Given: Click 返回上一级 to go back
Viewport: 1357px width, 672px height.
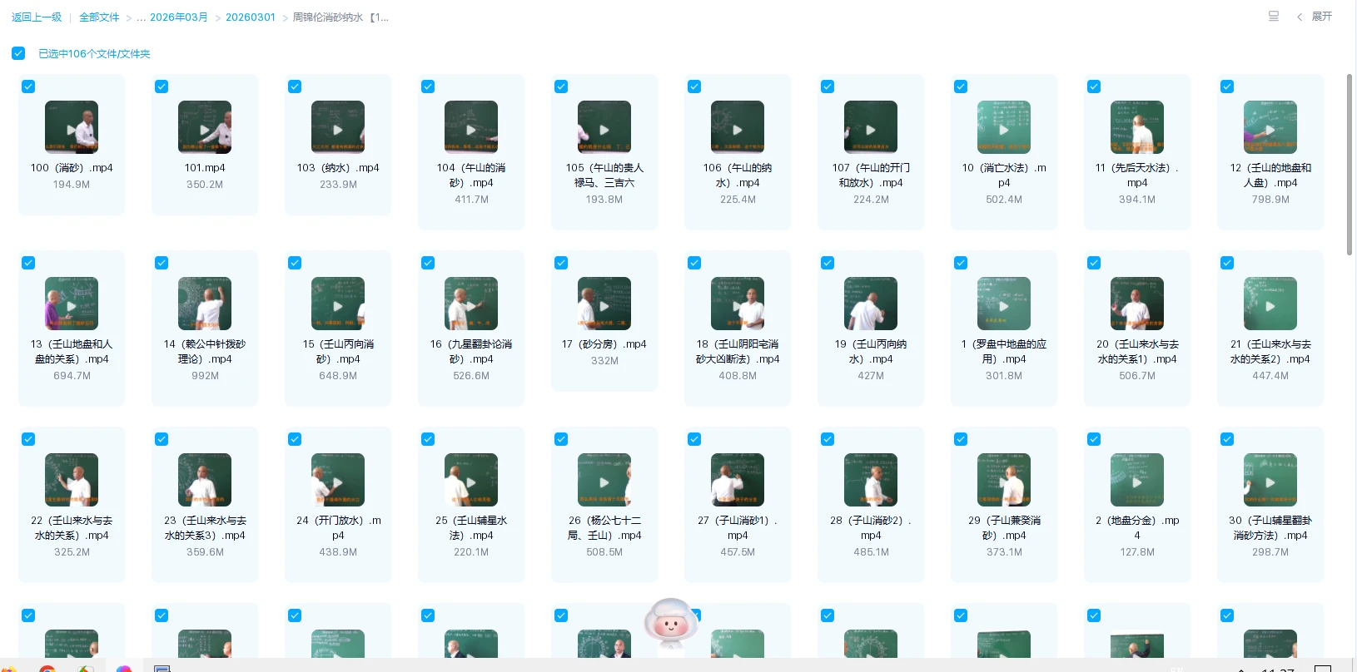Looking at the screenshot, I should click(x=37, y=17).
